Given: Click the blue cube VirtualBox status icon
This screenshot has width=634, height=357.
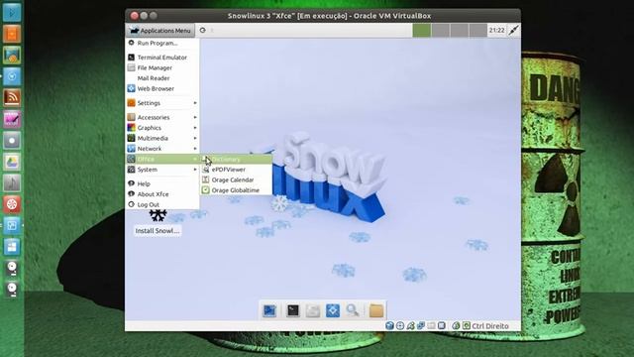Looking at the screenshot, I should [x=389, y=326].
